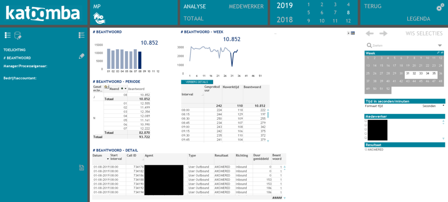Click the search icon in Week header
Image resolution: width=448 pixels, height=202 pixels.
click(438, 53)
